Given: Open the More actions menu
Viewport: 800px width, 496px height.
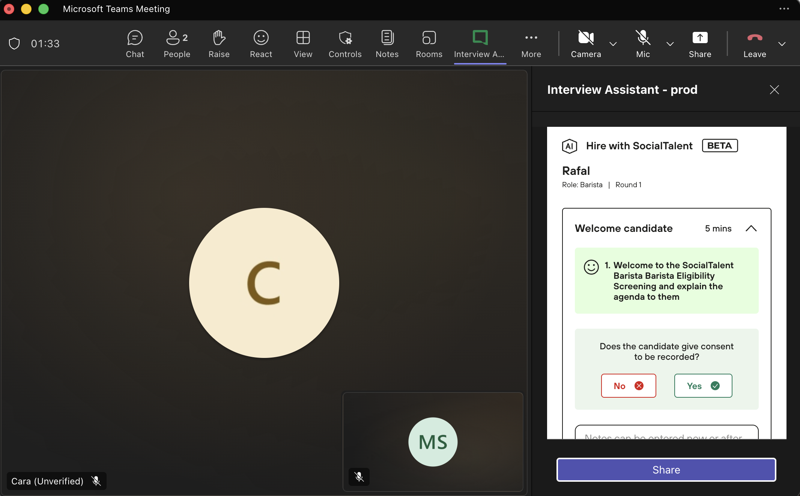Looking at the screenshot, I should click(x=531, y=44).
